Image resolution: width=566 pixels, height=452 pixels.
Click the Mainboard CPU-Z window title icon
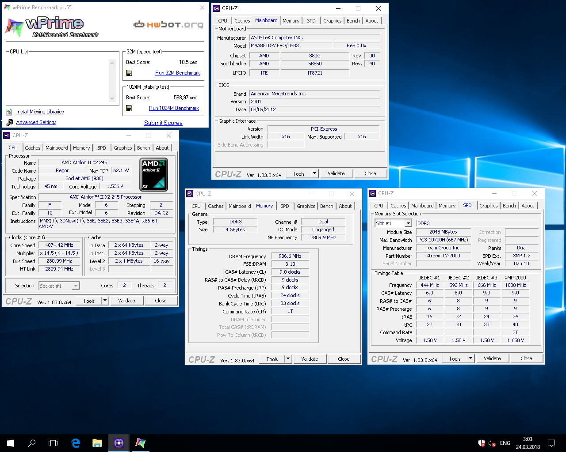click(216, 8)
